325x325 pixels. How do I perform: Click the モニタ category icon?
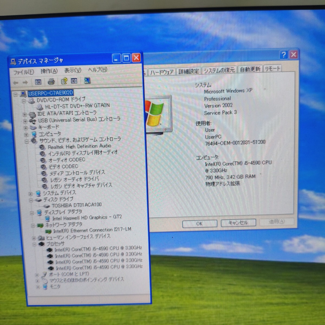click(45, 287)
